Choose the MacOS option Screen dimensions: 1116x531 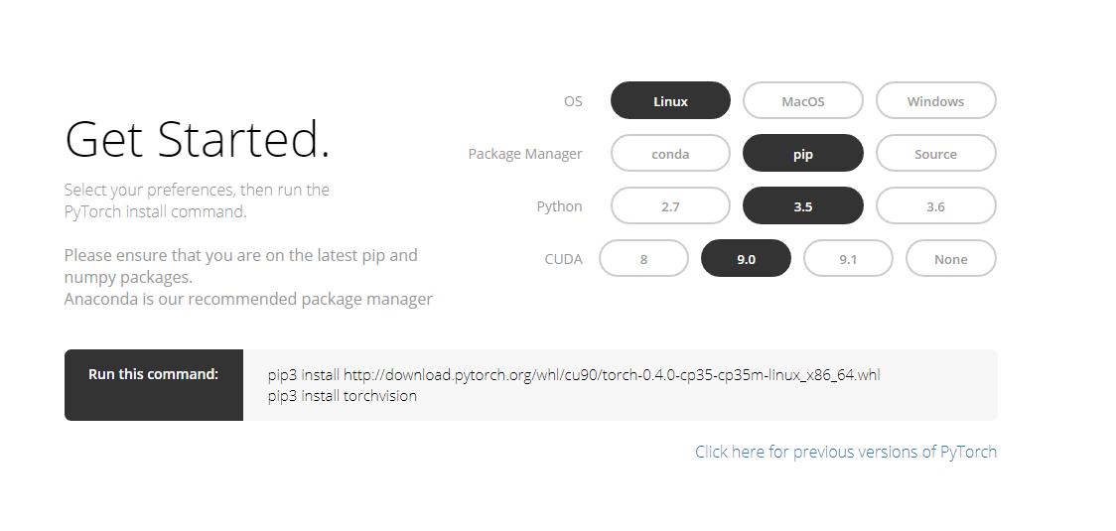803,100
